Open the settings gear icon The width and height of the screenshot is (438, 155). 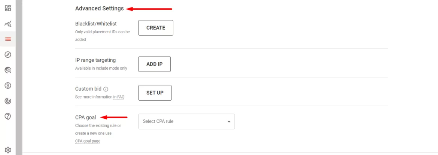pos(8,150)
